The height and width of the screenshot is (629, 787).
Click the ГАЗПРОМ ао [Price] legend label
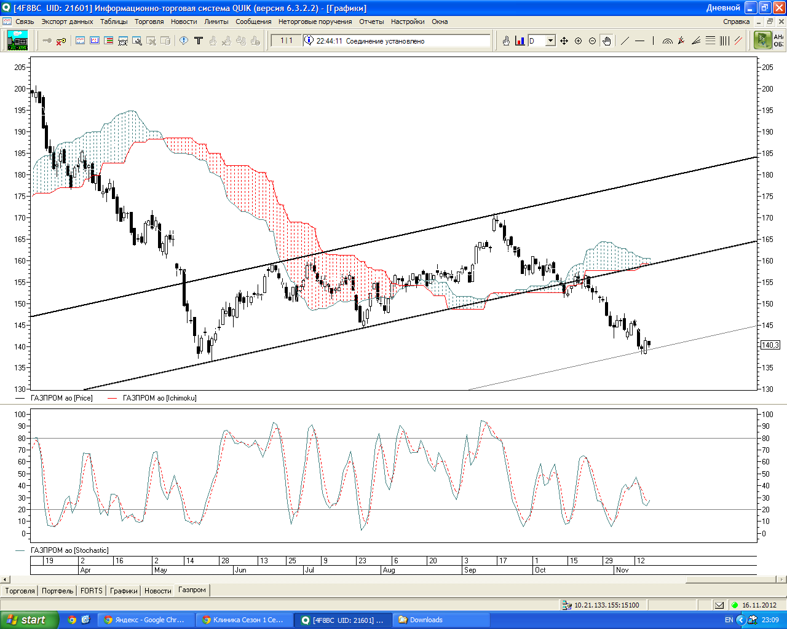[x=61, y=398]
